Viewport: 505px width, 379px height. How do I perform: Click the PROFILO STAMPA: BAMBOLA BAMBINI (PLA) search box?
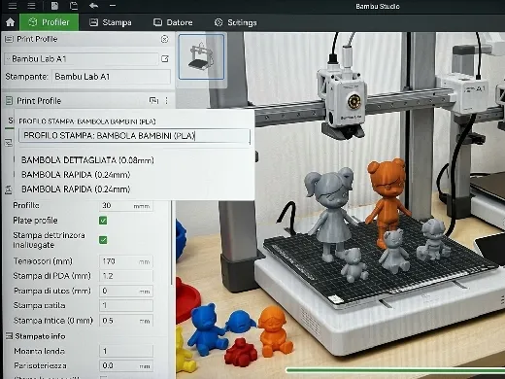[135, 136]
